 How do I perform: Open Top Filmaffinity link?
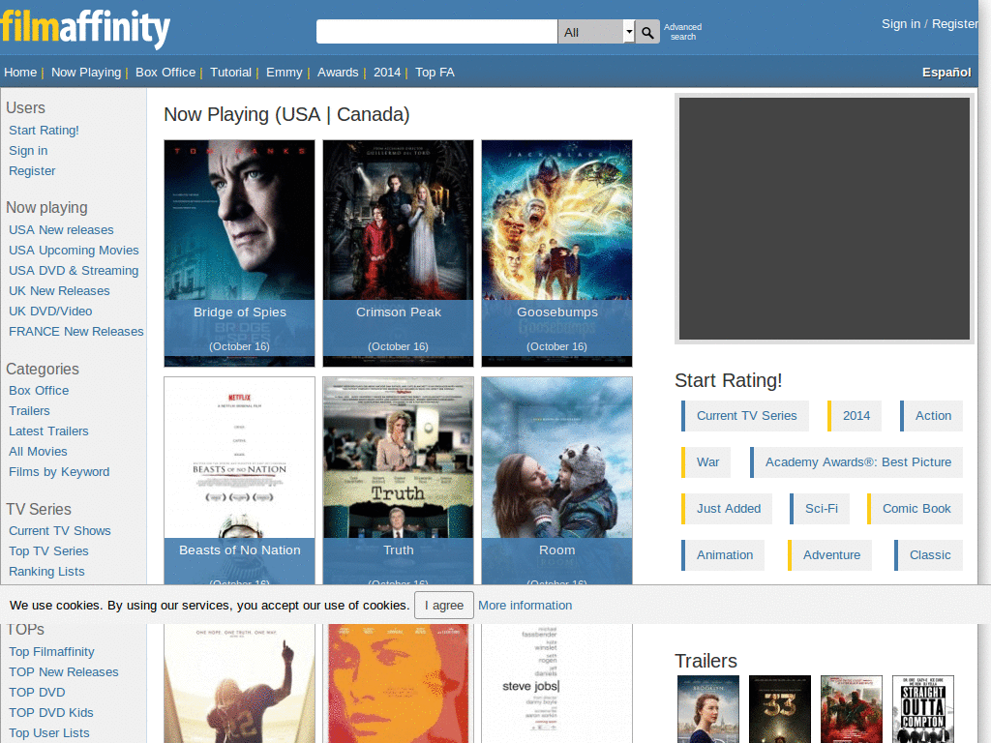point(51,651)
